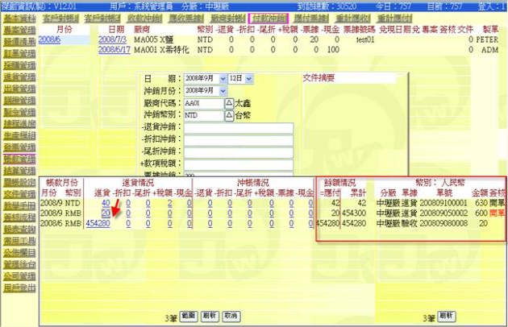Viewport: 508px width, 327px height.
Task: Select the 收款沖銷 tab
Action: (x=145, y=17)
